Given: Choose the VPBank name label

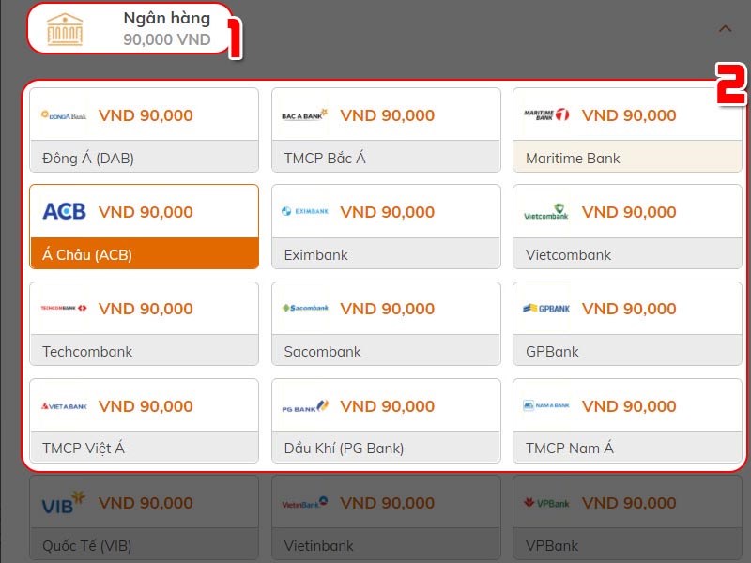Looking at the screenshot, I should pos(552,545).
